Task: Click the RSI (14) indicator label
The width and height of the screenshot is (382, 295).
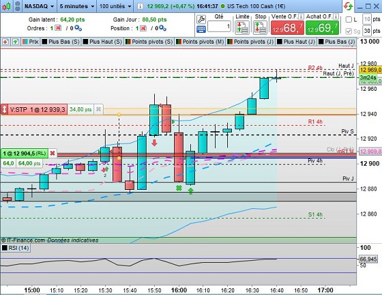Action: (16, 248)
